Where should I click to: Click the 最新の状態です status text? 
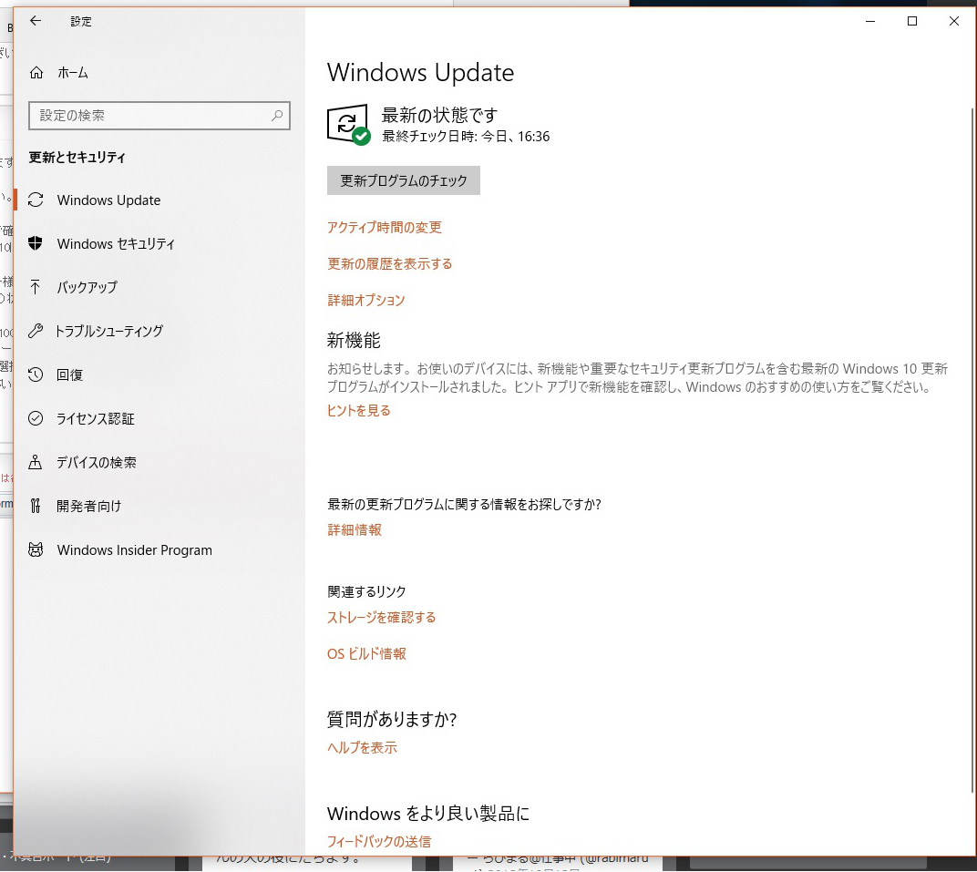[x=440, y=115]
